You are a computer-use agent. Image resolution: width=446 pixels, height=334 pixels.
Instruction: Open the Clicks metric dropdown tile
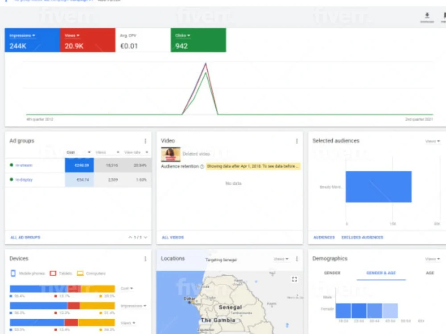pyautogui.click(x=198, y=40)
